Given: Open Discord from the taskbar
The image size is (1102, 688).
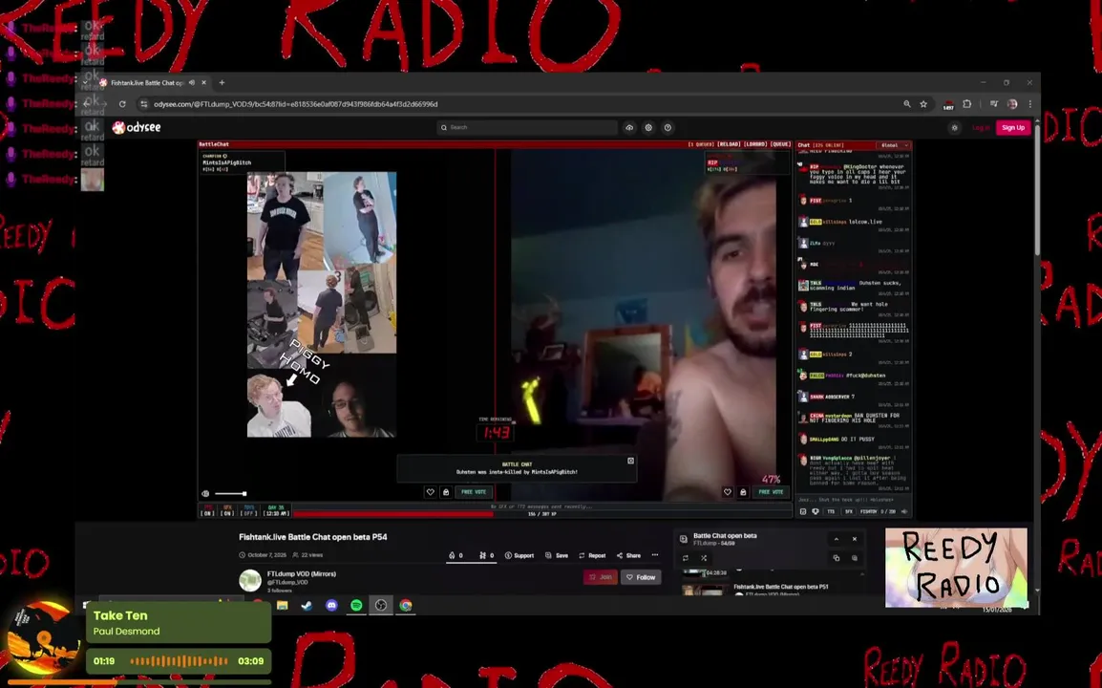Looking at the screenshot, I should 331,605.
